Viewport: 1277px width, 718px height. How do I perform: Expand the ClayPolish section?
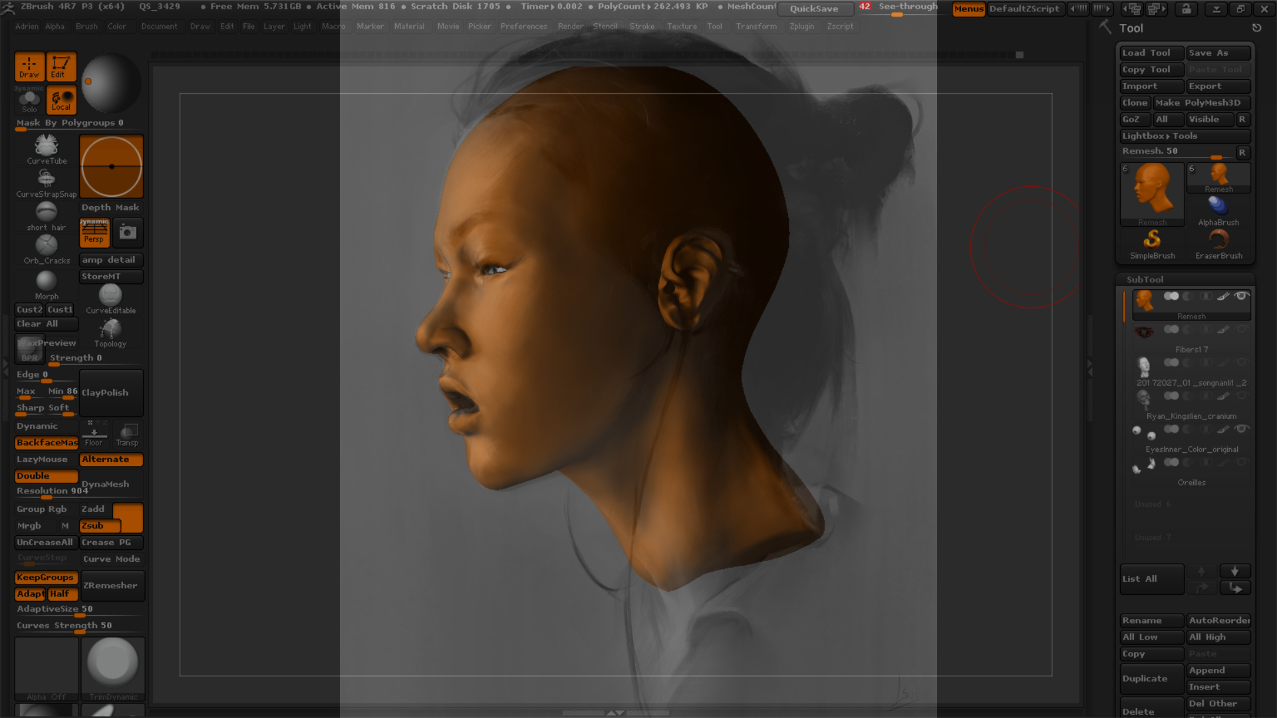(111, 393)
